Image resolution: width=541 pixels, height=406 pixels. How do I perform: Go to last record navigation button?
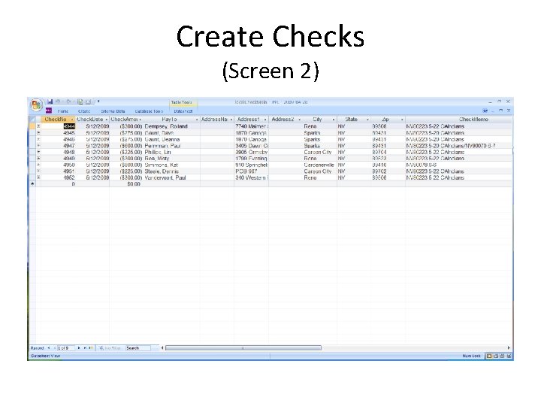(x=85, y=348)
